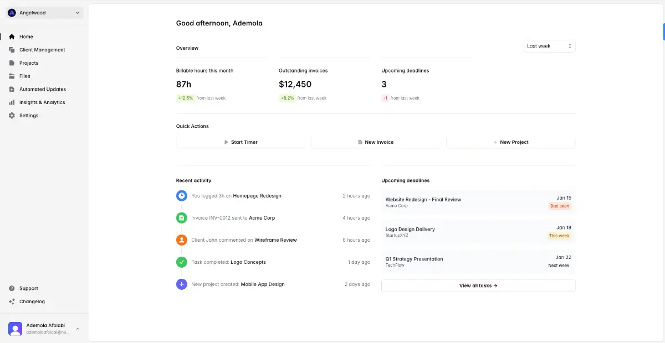The image size is (665, 343).
Task: Expand the user account menu chevron
Action: (78, 329)
